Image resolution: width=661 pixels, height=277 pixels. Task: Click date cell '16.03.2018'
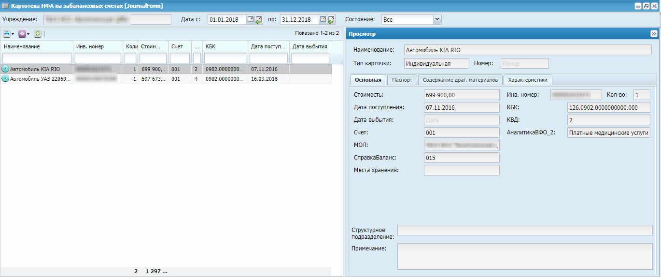tap(264, 78)
